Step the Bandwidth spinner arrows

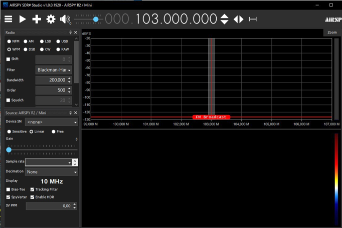coord(69,80)
